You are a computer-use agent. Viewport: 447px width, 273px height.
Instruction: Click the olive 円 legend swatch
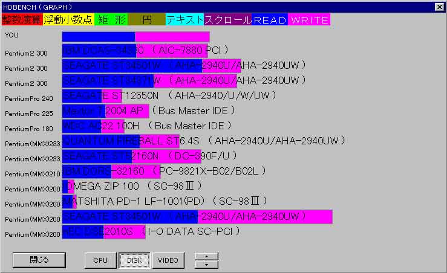coord(147,20)
